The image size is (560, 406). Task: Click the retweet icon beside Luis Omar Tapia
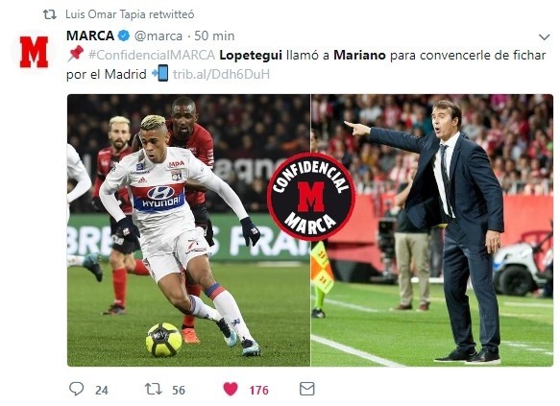[50, 14]
